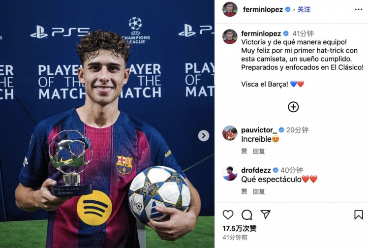Like pauvictor_ comment with 赞
This screenshot has width=369, height=248.
point(244,151)
